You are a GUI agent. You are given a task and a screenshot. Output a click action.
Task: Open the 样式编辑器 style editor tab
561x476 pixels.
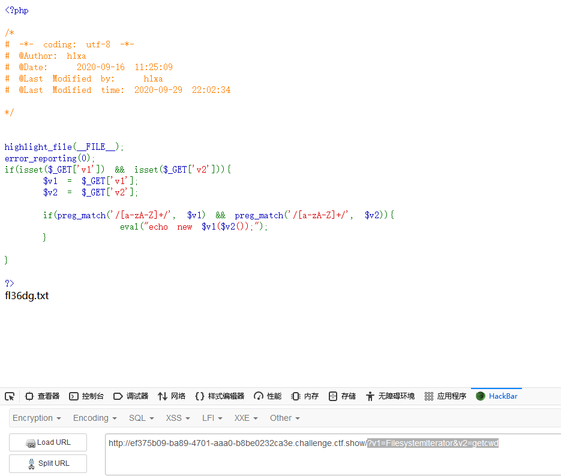pyautogui.click(x=220, y=396)
